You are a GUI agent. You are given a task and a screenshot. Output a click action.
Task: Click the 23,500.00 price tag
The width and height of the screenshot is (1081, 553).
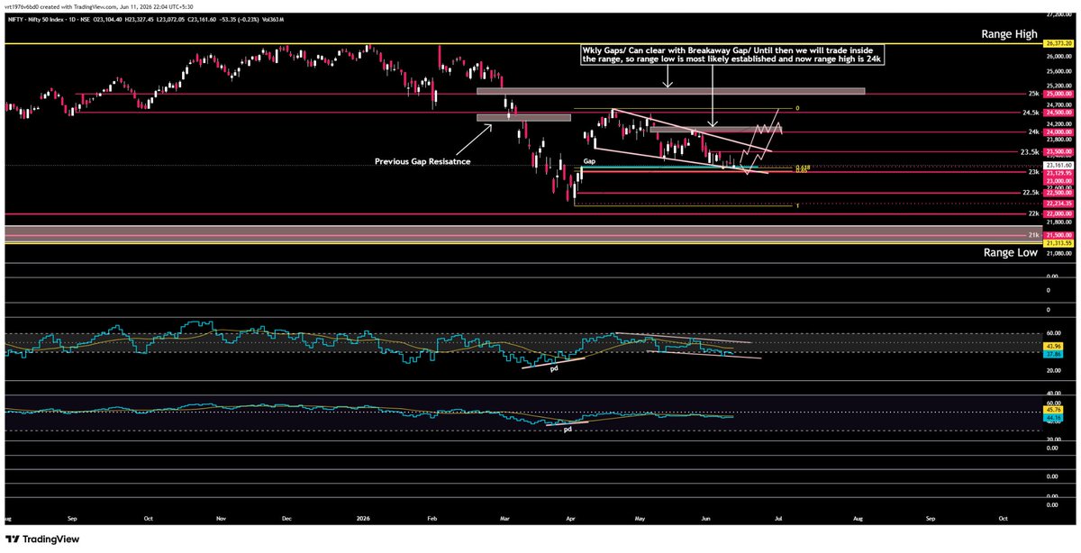click(1057, 152)
